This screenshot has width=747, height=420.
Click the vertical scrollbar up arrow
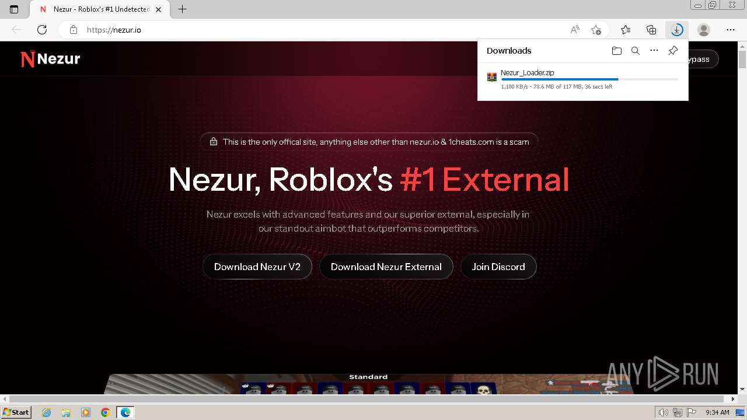(x=742, y=45)
